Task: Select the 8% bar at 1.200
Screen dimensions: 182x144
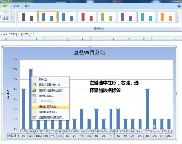Action: point(24,109)
